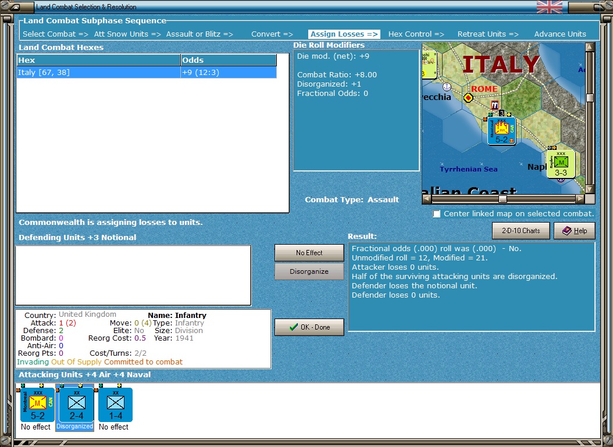Click the Assign Losses subphase step
Screen dimensions: 613x447
[344, 34]
